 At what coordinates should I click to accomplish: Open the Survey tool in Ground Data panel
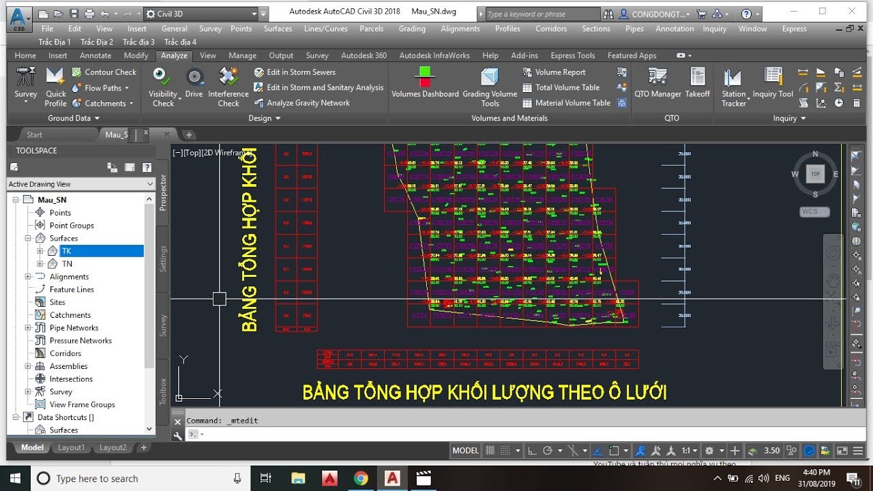click(26, 87)
